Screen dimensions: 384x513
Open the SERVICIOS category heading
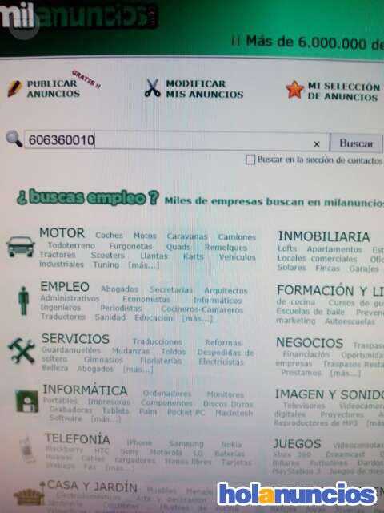(75, 339)
